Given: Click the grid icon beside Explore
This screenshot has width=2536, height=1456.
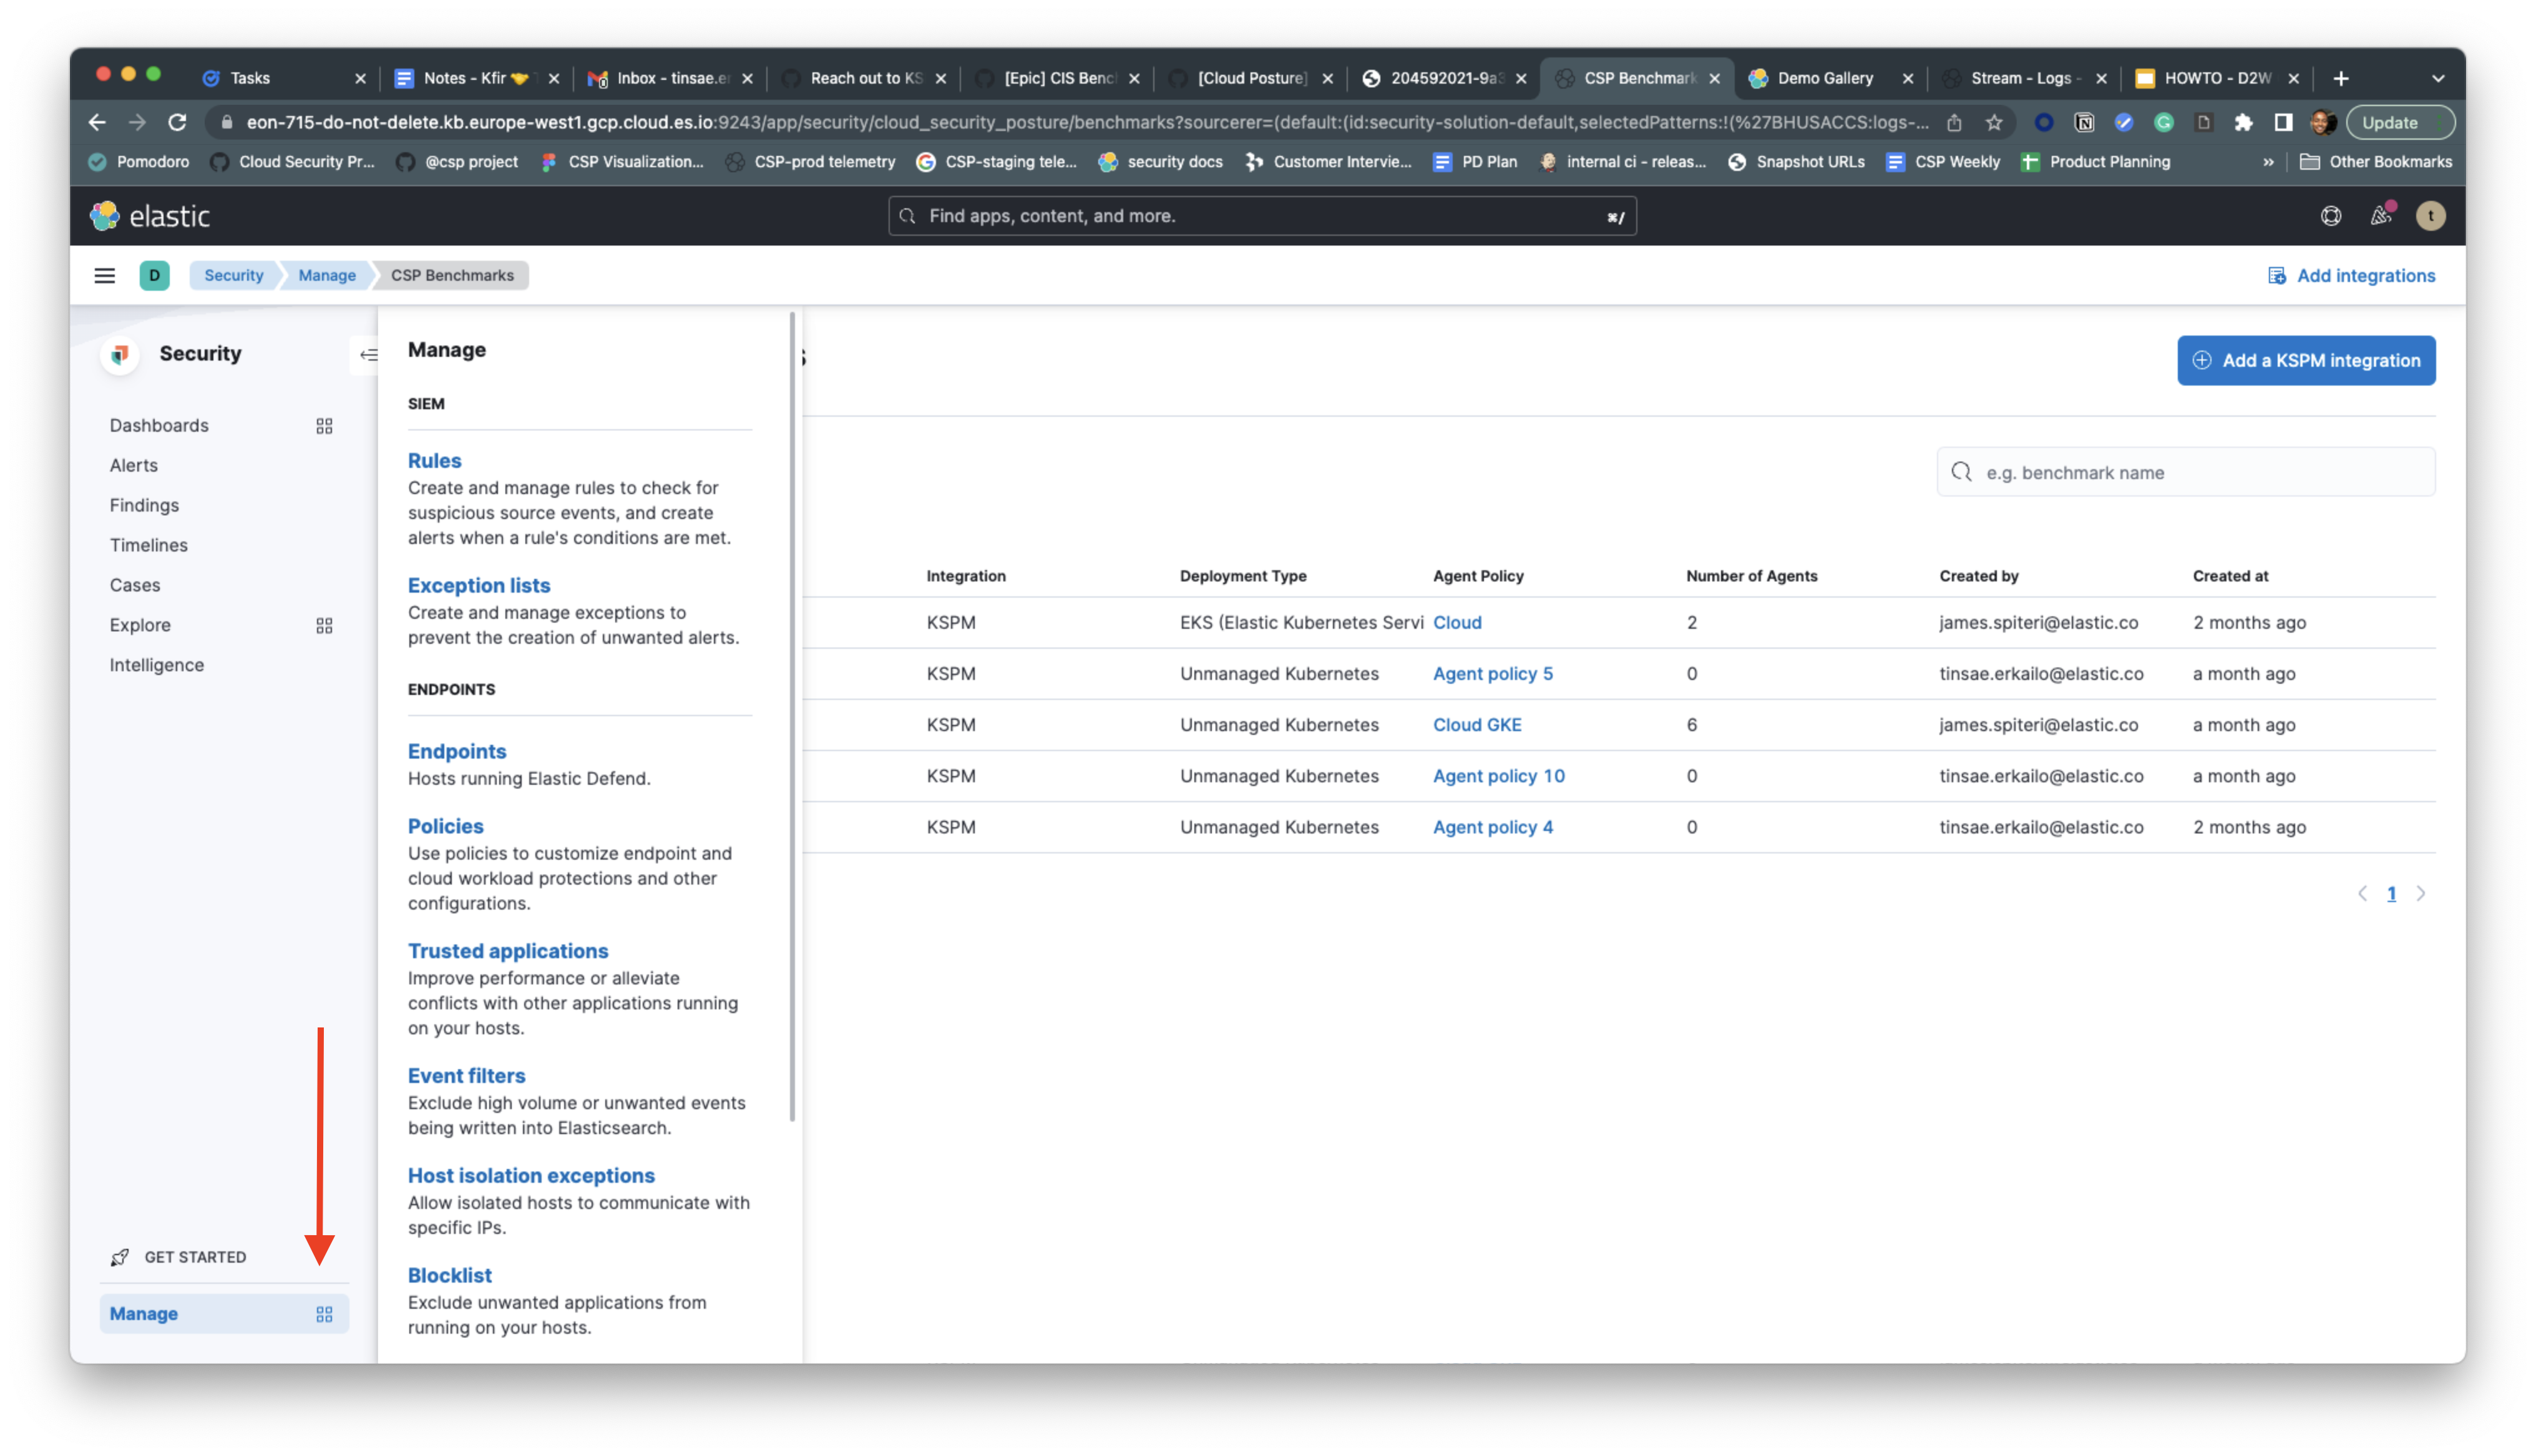Looking at the screenshot, I should point(323,625).
